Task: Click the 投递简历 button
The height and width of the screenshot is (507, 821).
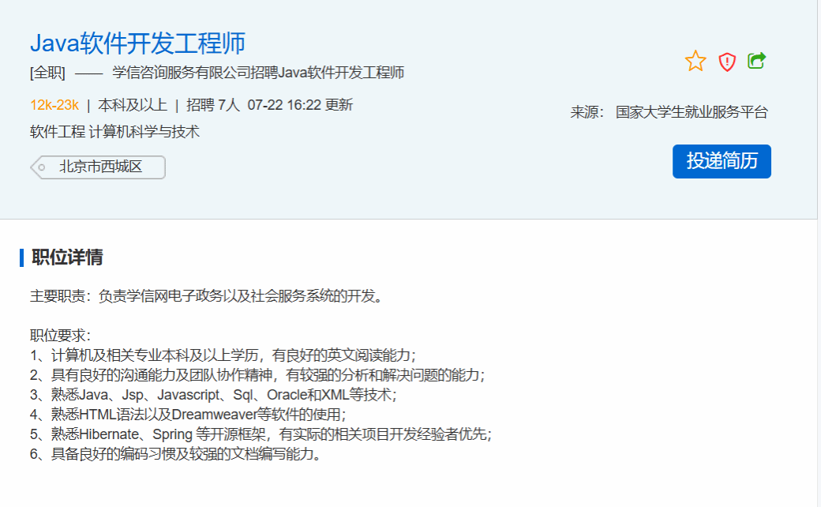Action: pos(722,161)
